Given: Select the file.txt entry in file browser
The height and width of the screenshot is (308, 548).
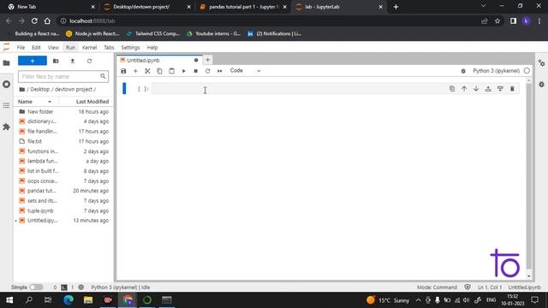Looking at the screenshot, I should coord(63,141).
